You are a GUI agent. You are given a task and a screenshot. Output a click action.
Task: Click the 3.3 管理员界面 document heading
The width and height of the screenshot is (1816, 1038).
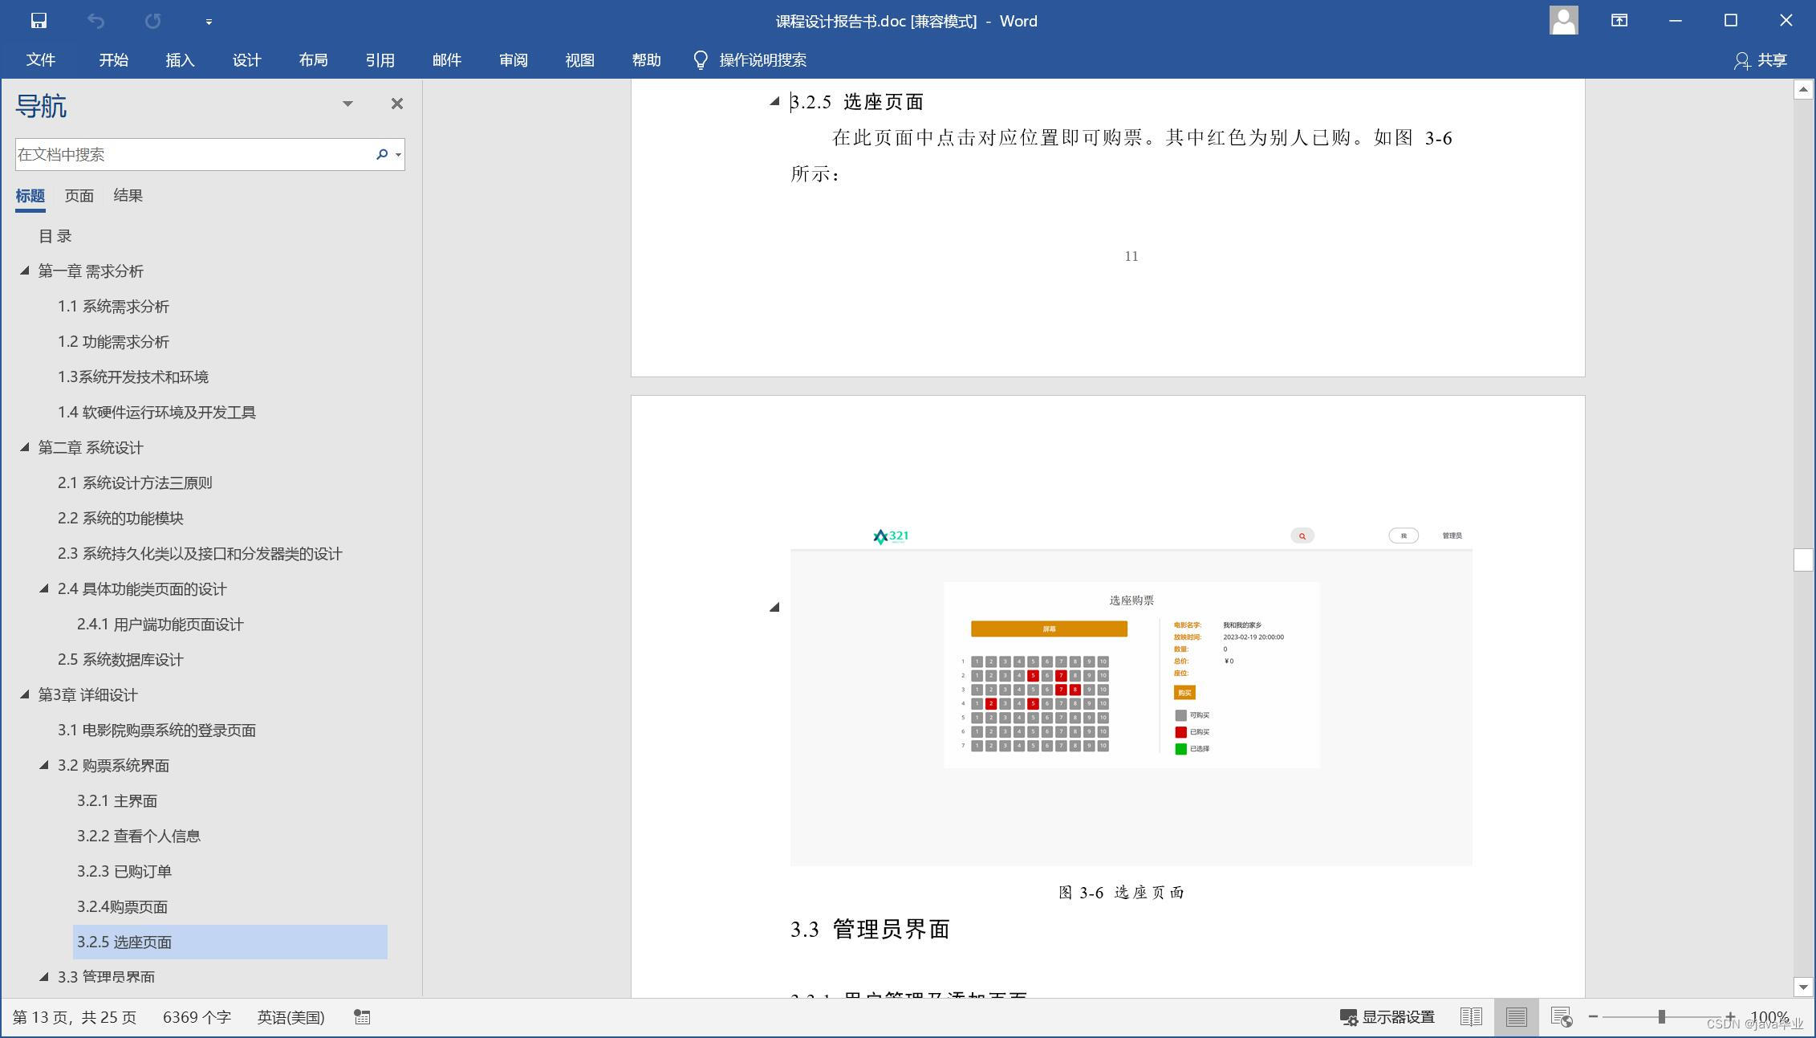point(871,930)
